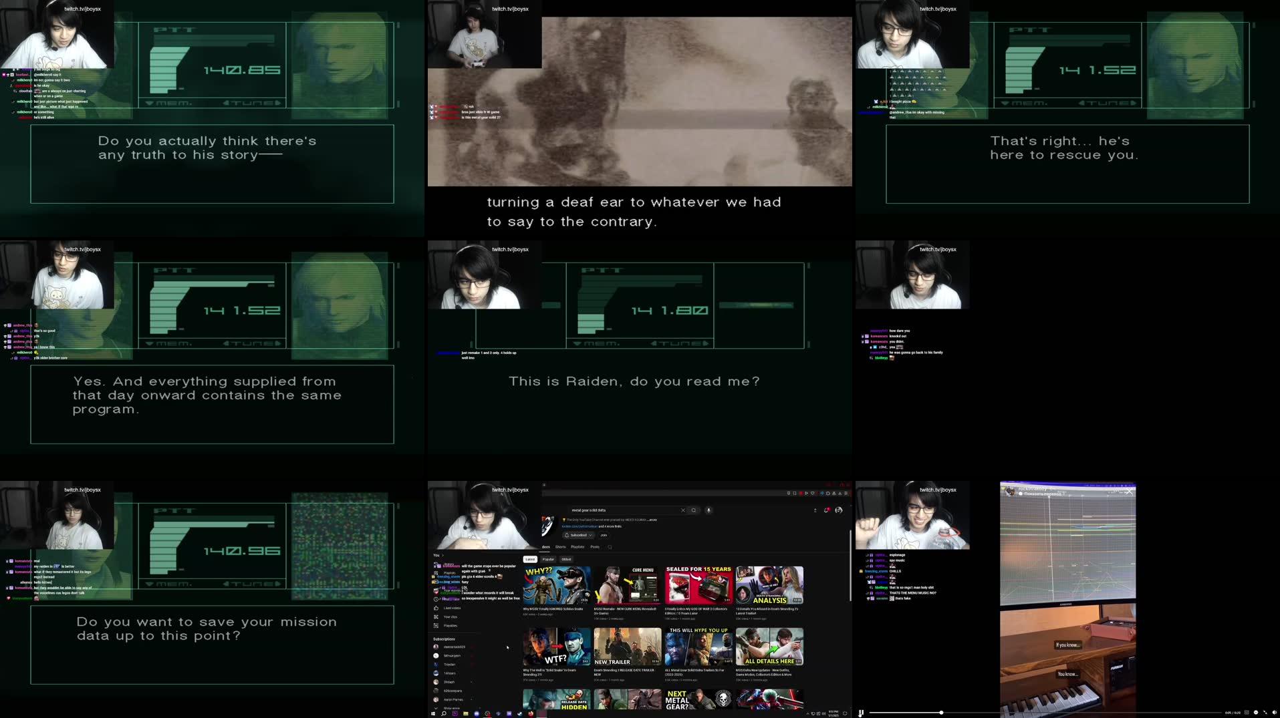
Task: Clear the YouTube search query with the X
Action: (x=682, y=510)
